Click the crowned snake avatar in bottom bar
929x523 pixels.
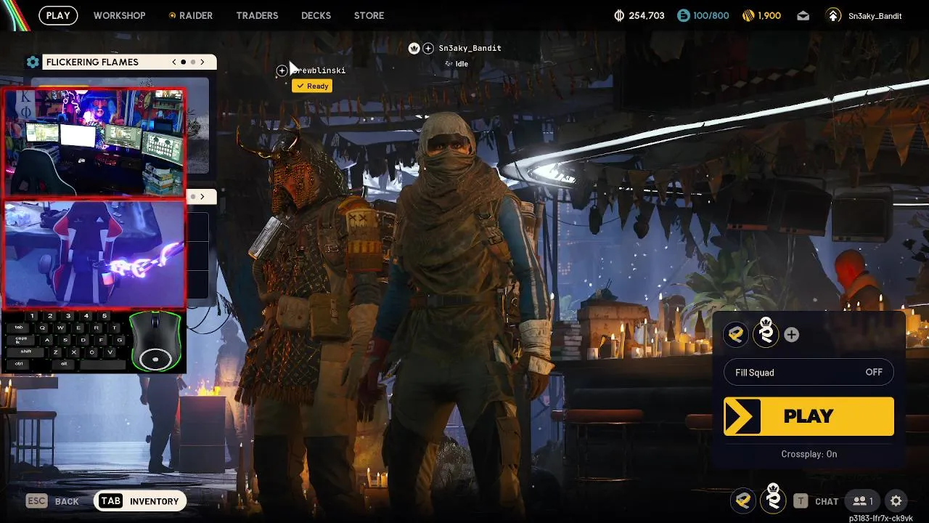point(774,498)
